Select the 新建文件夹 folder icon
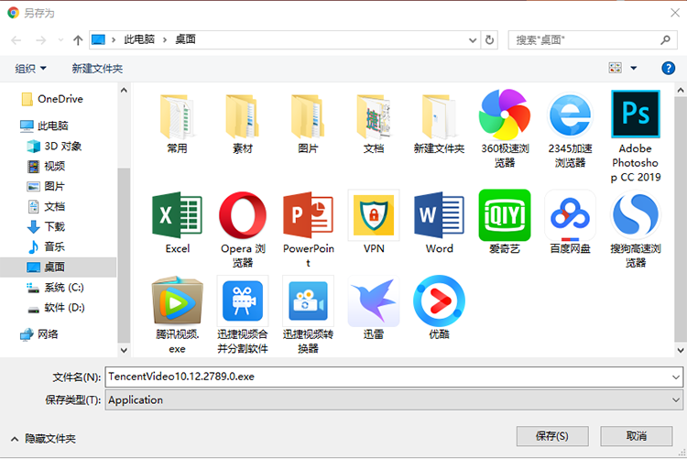 439,117
